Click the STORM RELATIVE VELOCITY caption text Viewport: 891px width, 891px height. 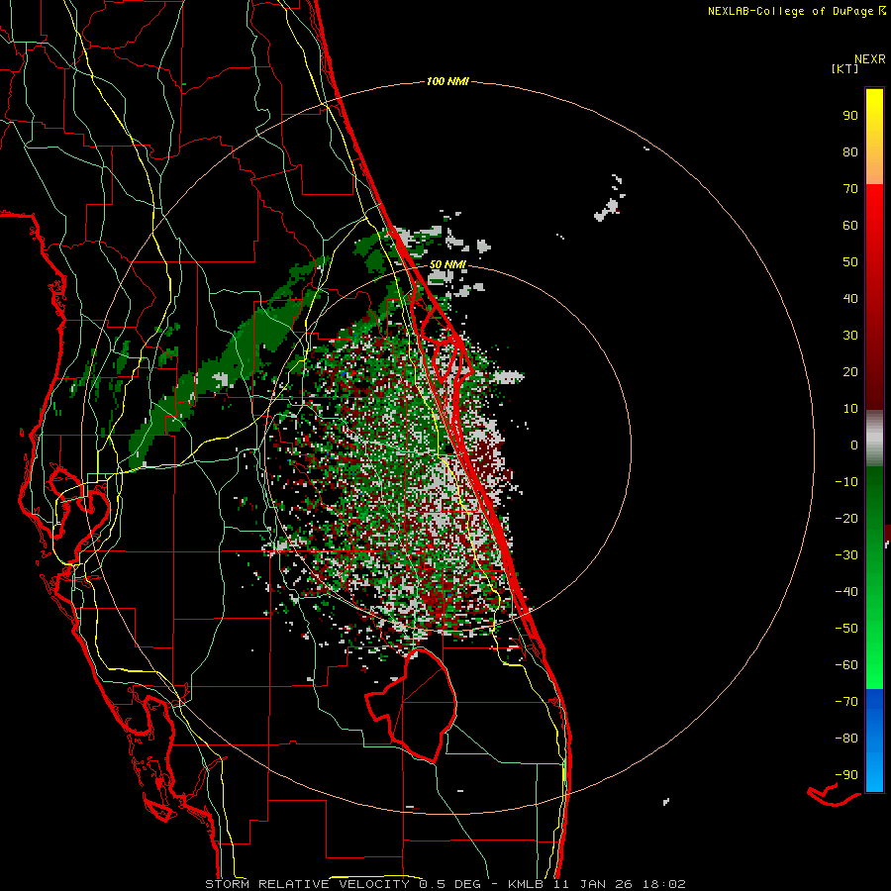click(x=307, y=884)
